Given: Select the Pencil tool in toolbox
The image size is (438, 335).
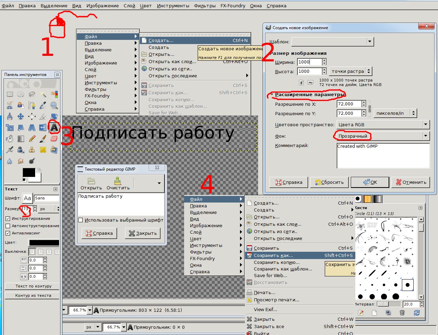Looking at the screenshot, I should click(x=32, y=139).
